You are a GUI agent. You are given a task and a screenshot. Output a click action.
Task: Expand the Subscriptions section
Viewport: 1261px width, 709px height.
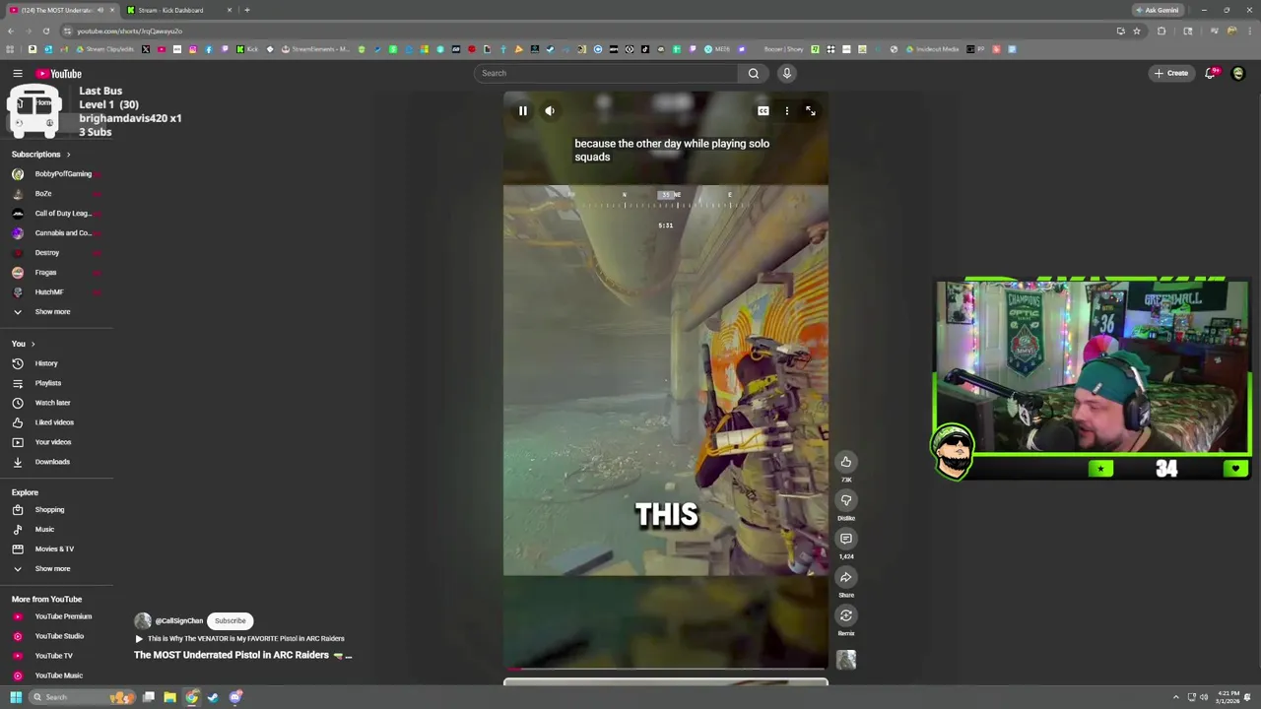[x=41, y=155]
